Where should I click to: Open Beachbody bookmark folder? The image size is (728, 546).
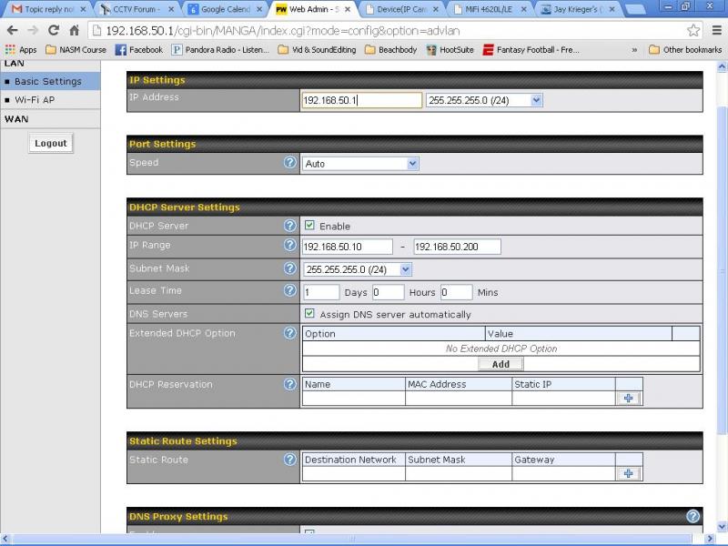pyautogui.click(x=390, y=50)
